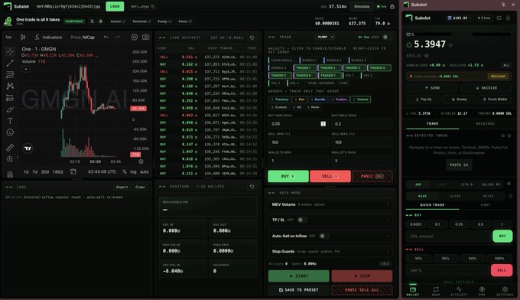The height and width of the screenshot is (300, 520).
Task: Undo the last chart action
Action: pos(106,37)
